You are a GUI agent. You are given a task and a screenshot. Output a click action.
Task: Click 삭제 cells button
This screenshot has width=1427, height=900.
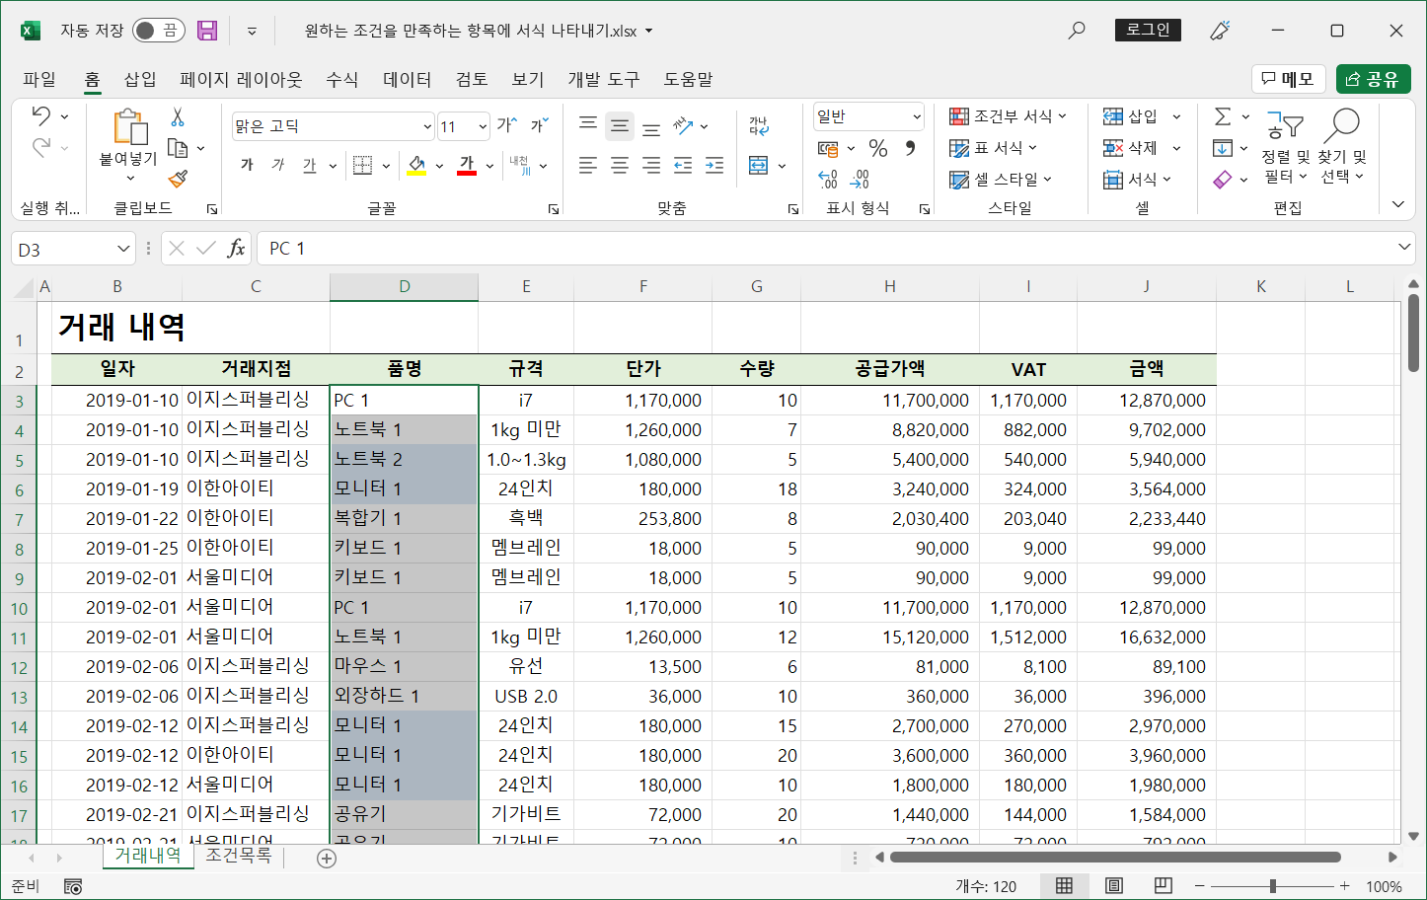click(1131, 148)
